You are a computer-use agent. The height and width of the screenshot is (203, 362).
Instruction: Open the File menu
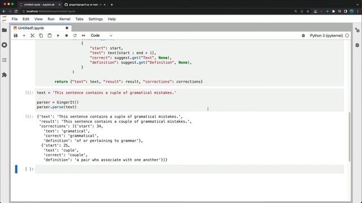(15, 19)
